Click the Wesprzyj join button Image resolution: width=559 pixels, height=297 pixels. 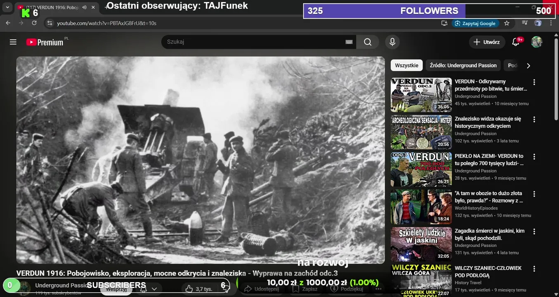pos(116,289)
